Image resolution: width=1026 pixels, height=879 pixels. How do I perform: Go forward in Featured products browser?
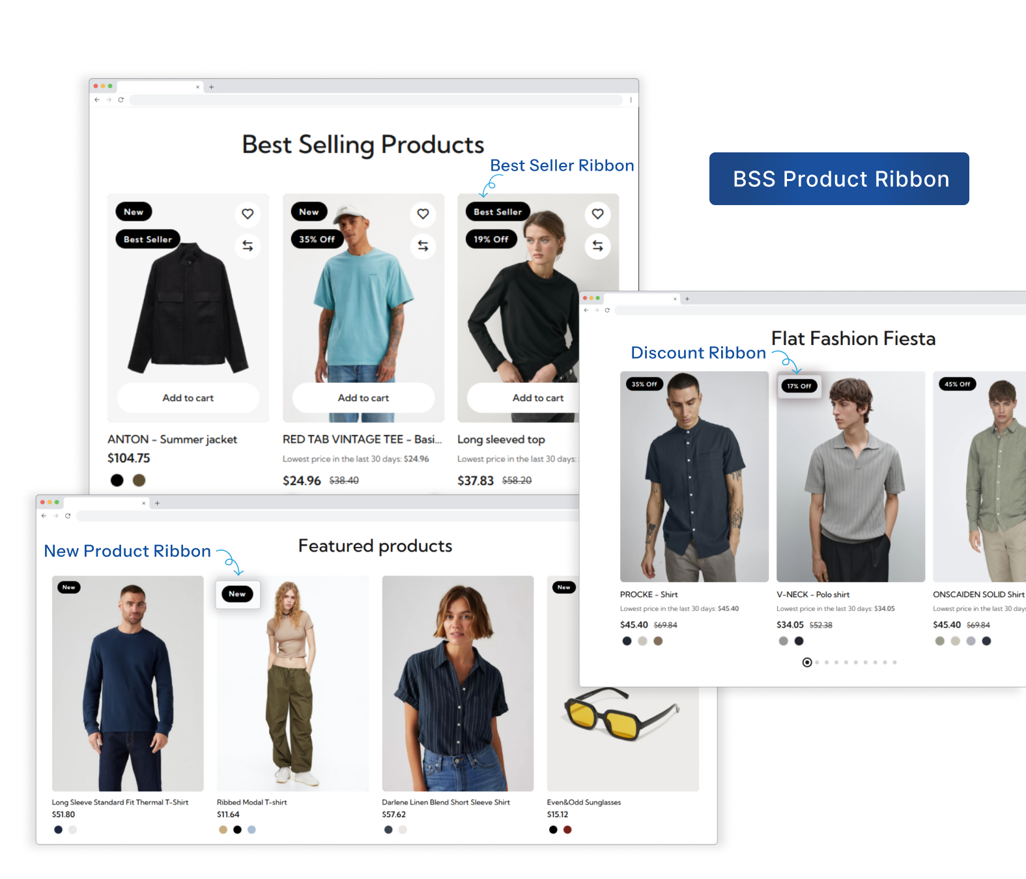click(x=55, y=516)
